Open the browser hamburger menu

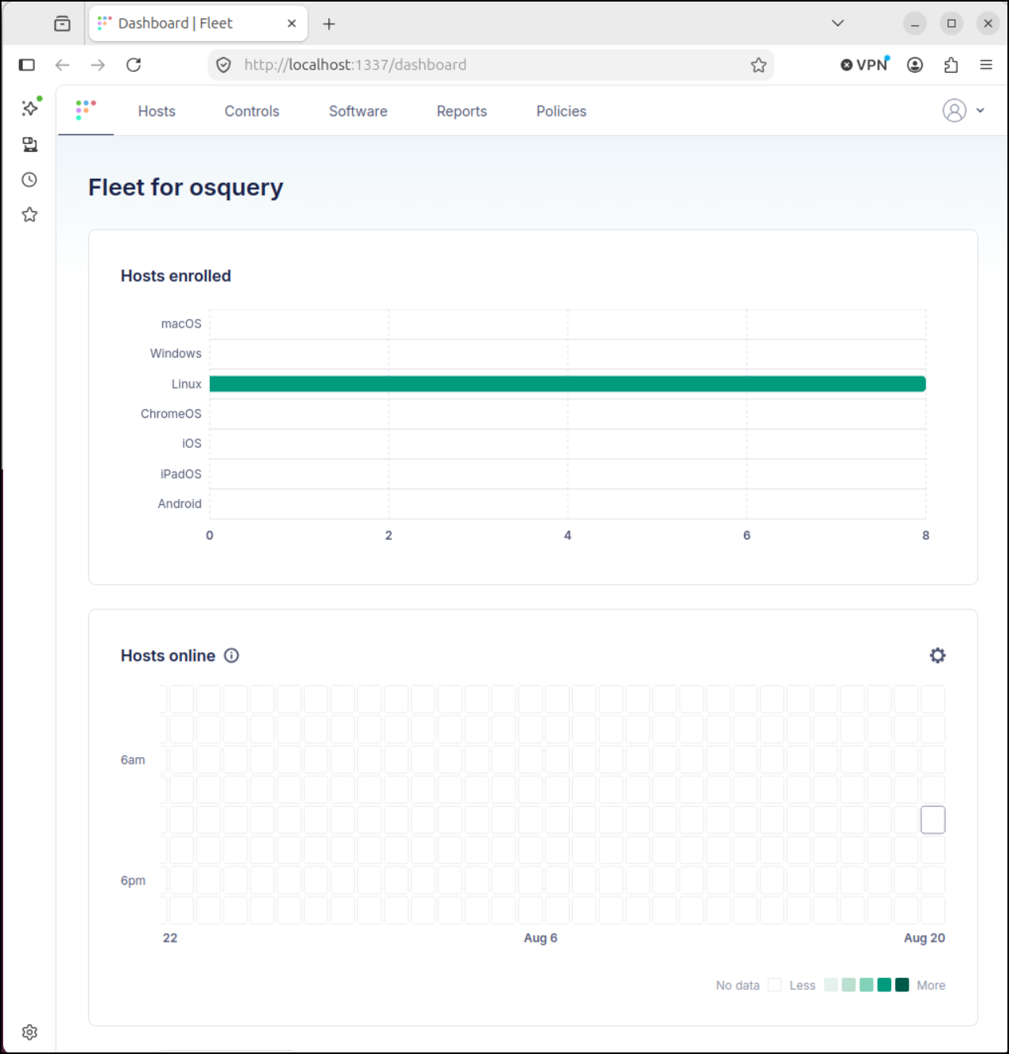coord(986,65)
